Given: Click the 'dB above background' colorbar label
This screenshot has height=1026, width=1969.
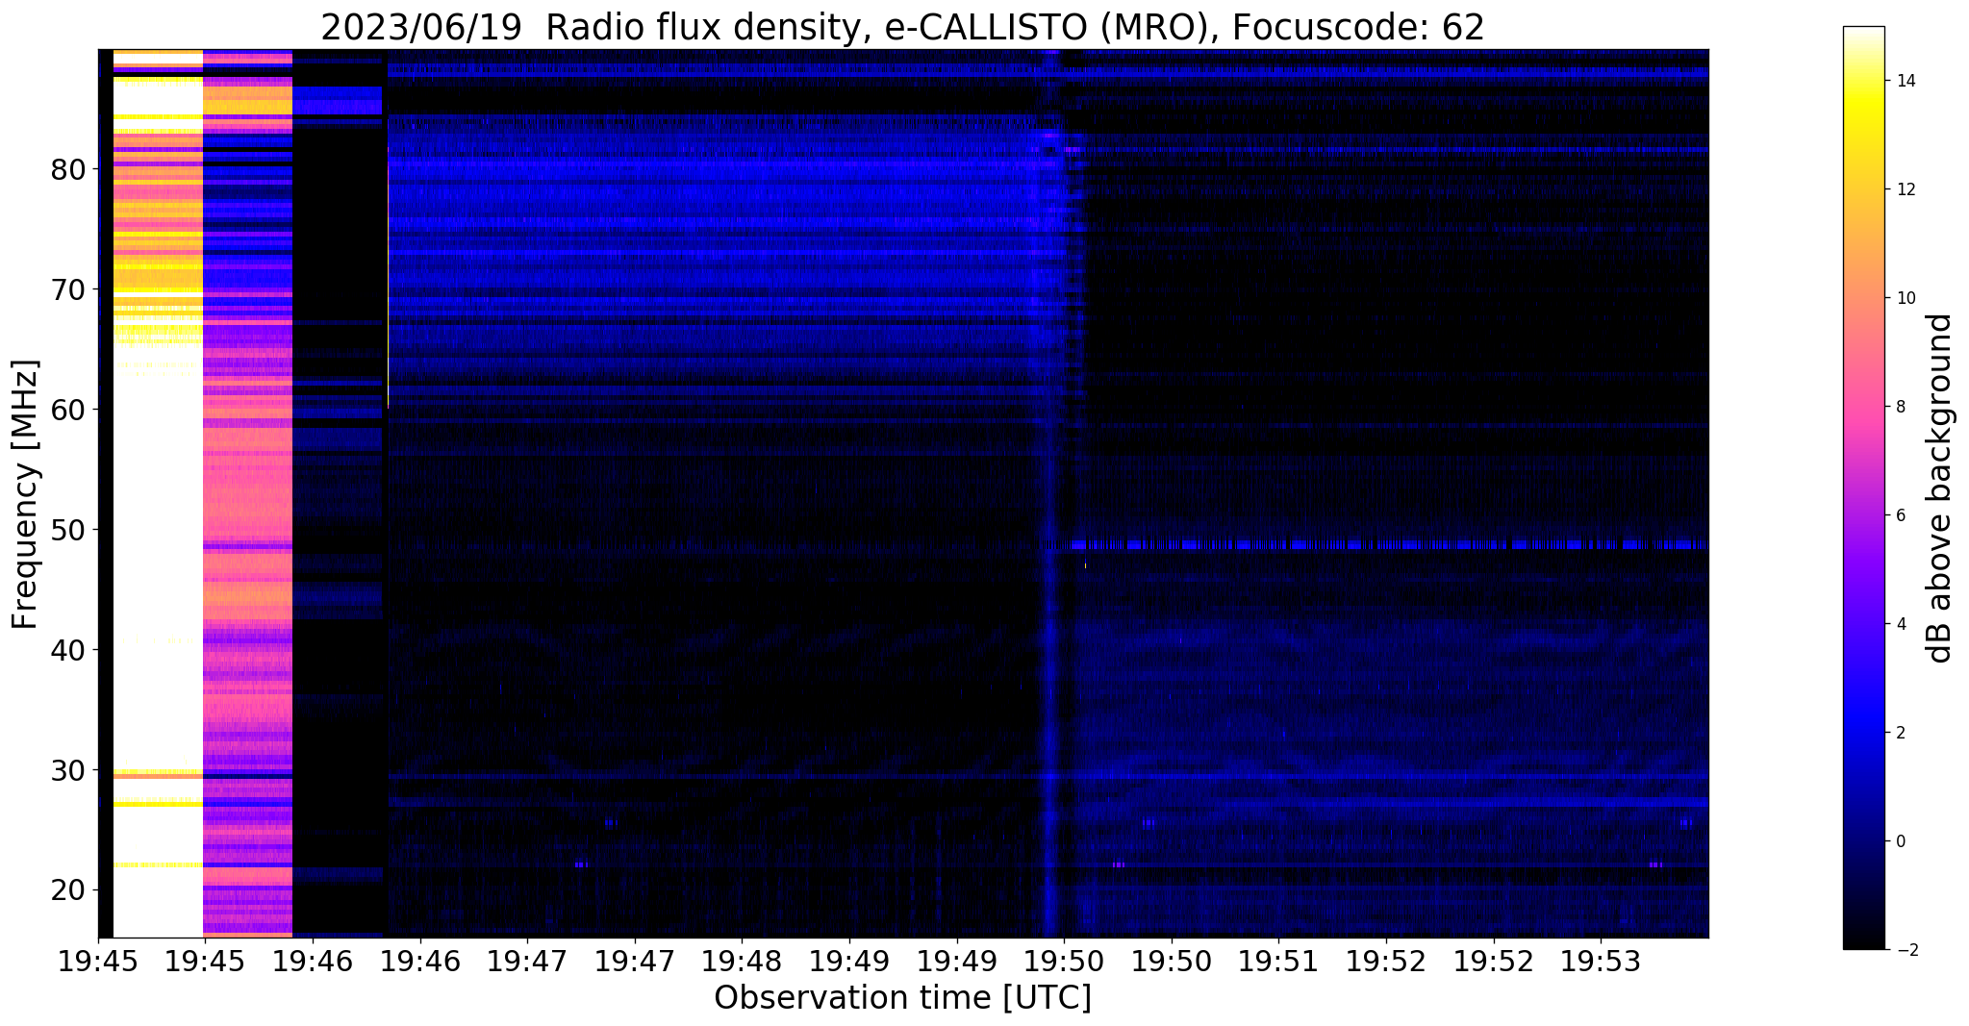Looking at the screenshot, I should tap(1940, 488).
